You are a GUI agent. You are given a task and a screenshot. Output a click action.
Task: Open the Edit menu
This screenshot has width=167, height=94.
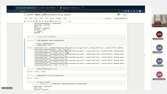pyautogui.click(x=31, y=18)
